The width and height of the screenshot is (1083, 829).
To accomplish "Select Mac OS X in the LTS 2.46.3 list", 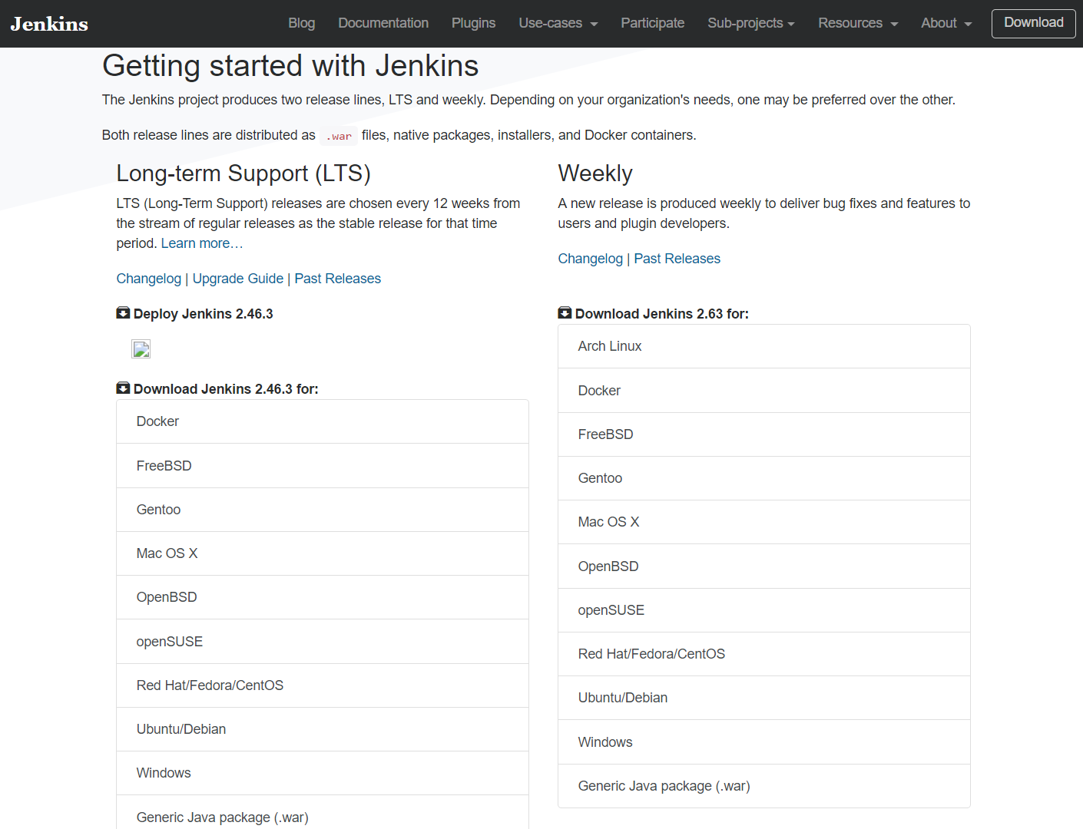I will 323,553.
